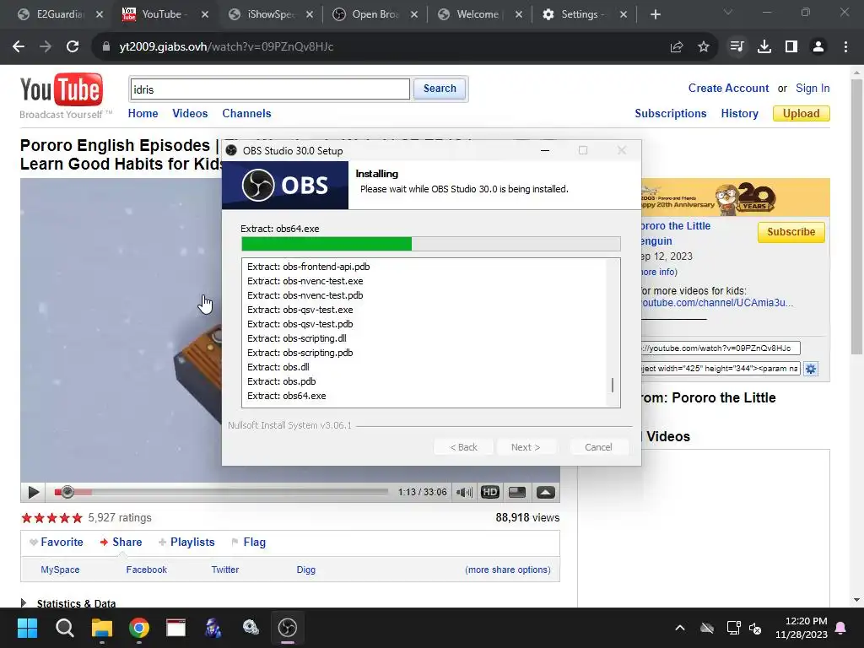This screenshot has width=864, height=648.
Task: Bookmark this page with the star icon
Action: click(x=704, y=47)
